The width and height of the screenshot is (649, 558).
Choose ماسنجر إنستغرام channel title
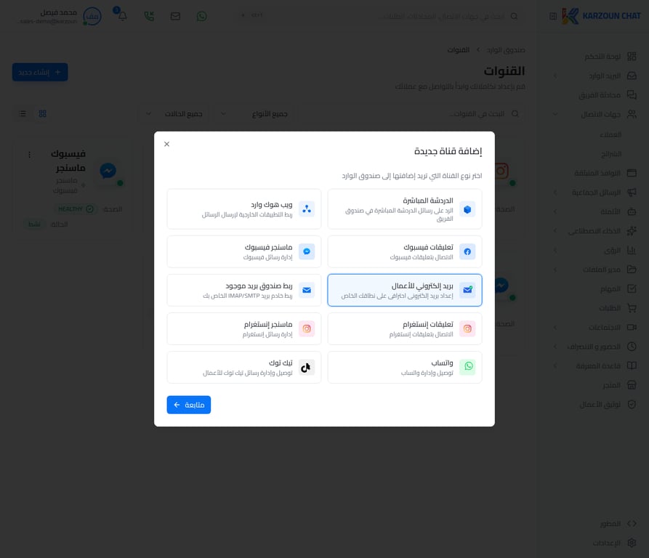[x=268, y=324]
